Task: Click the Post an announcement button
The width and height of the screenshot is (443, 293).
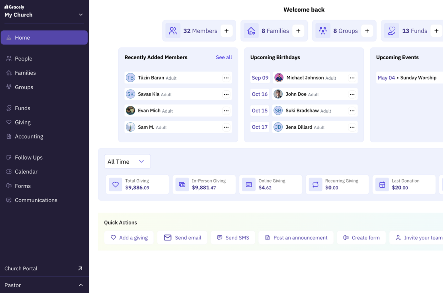Action: point(295,237)
